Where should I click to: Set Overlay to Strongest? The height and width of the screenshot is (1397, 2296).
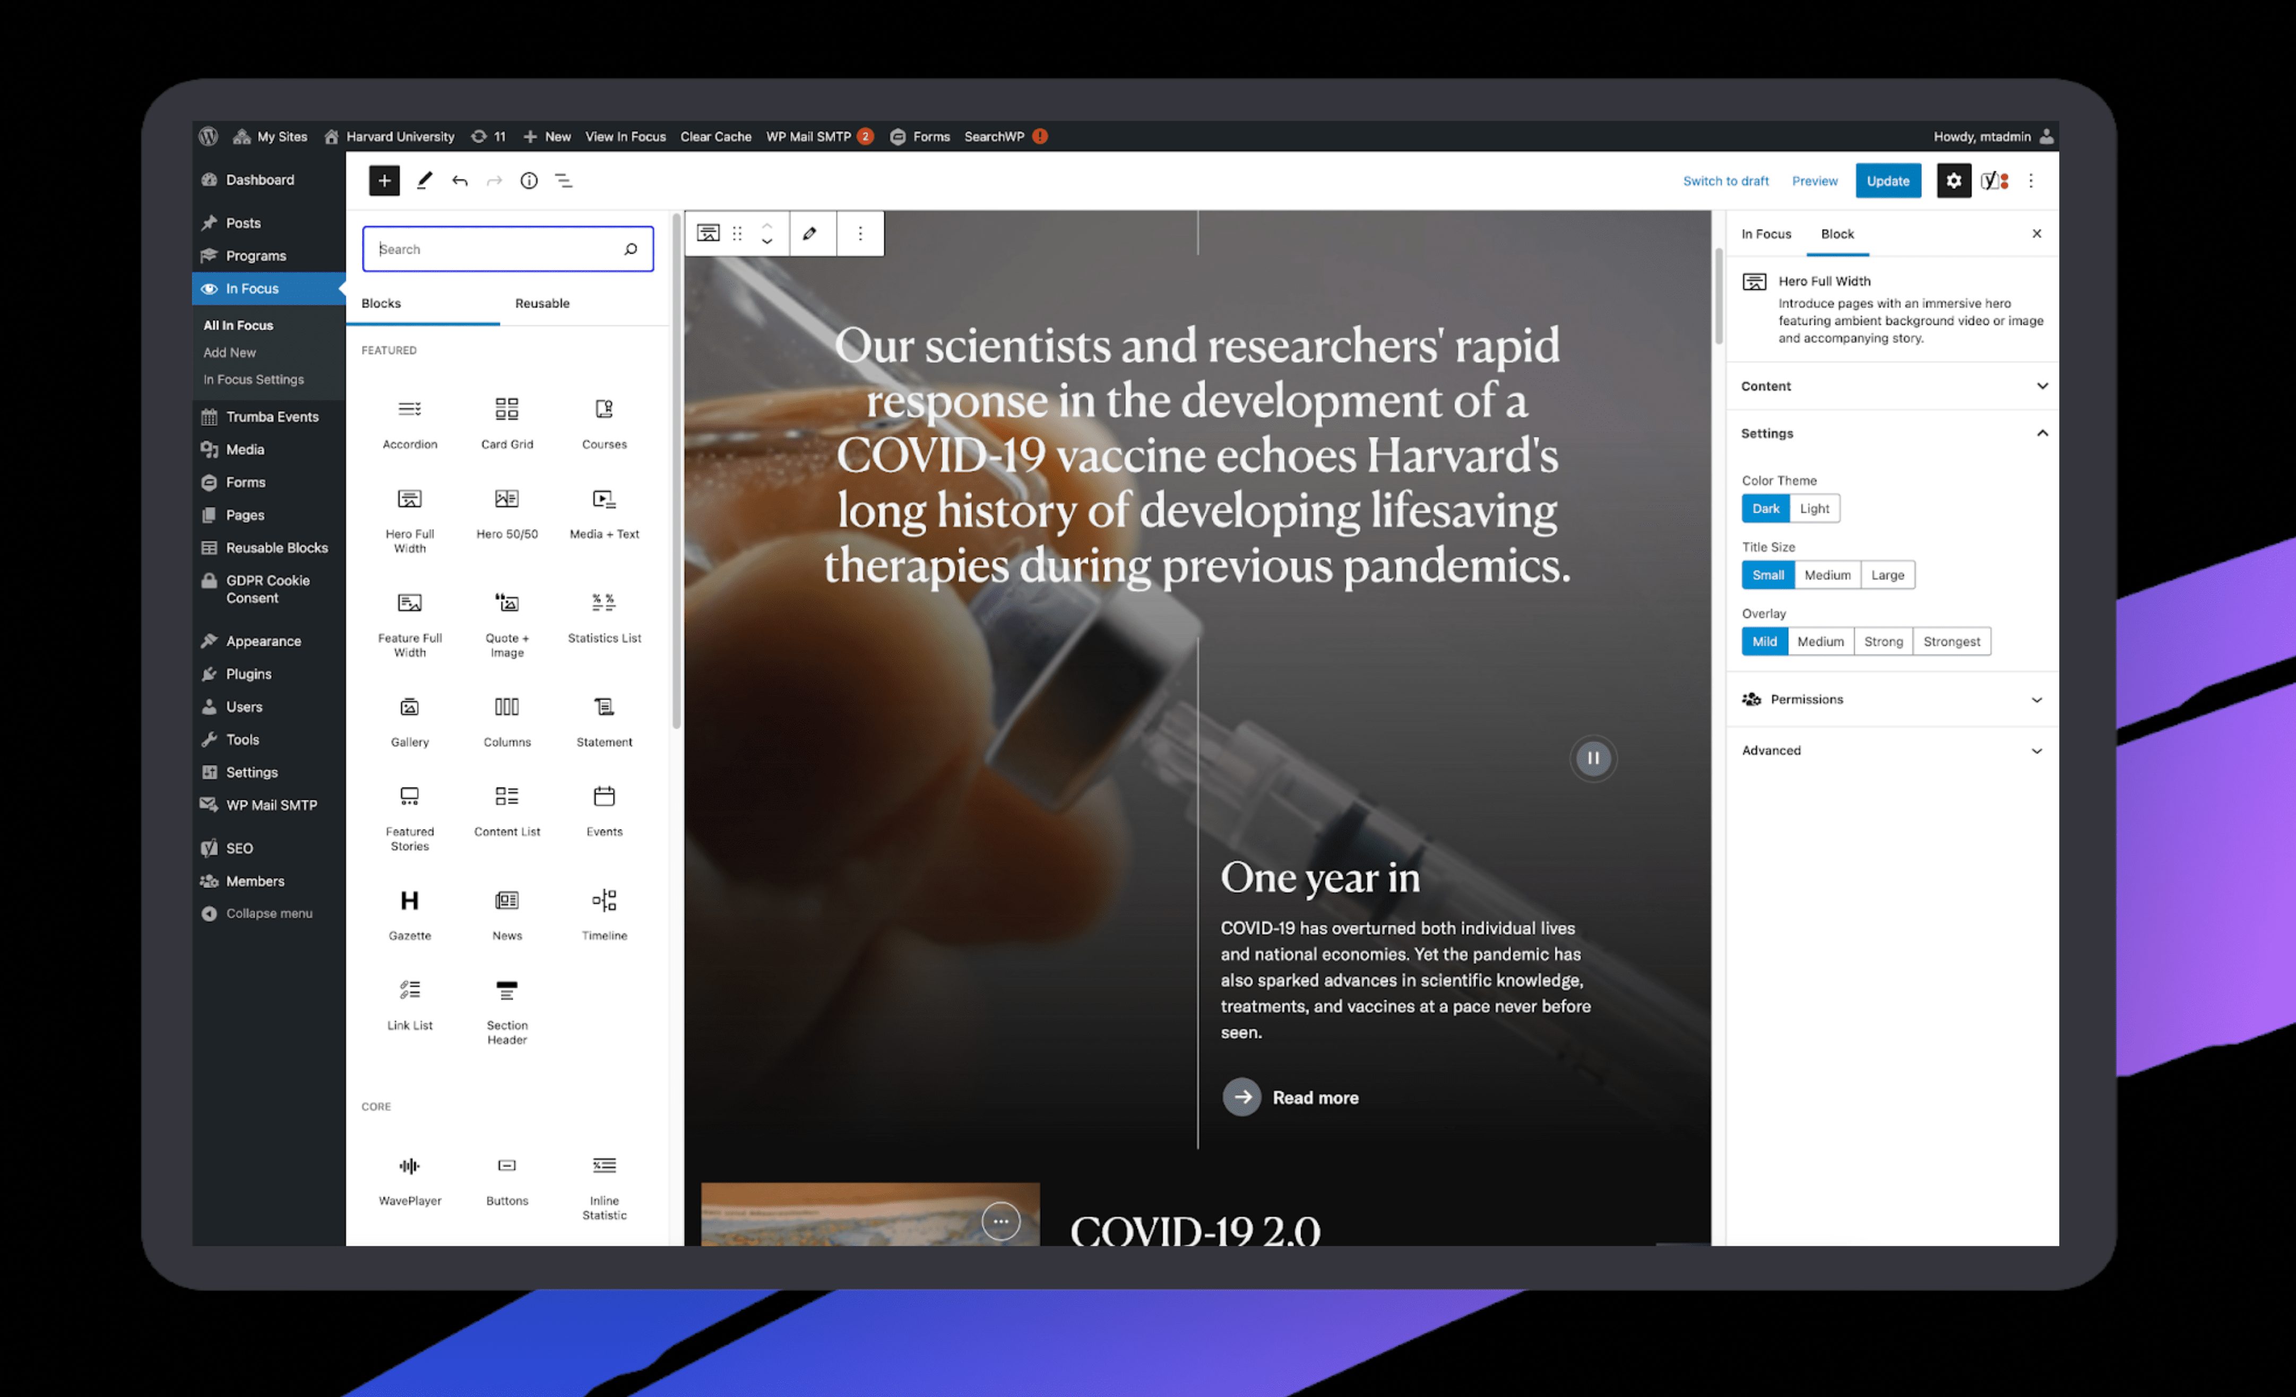click(x=1951, y=641)
